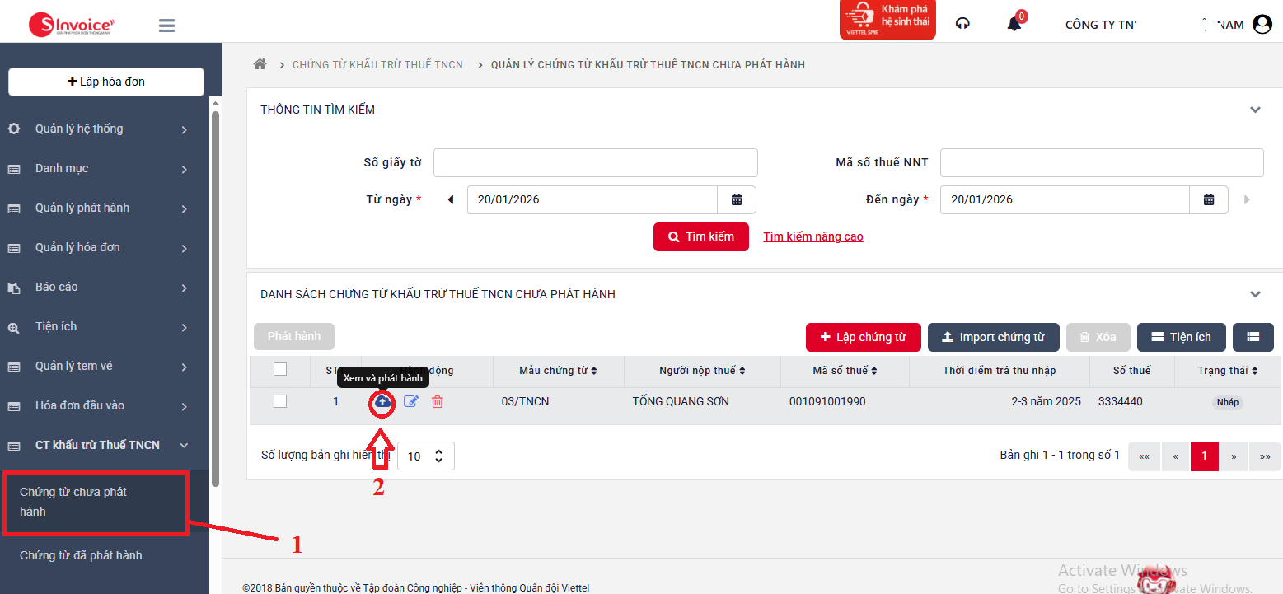Open the Hóa đơn đầu vào menu
Screen dimensions: 1283x594
click(105, 406)
